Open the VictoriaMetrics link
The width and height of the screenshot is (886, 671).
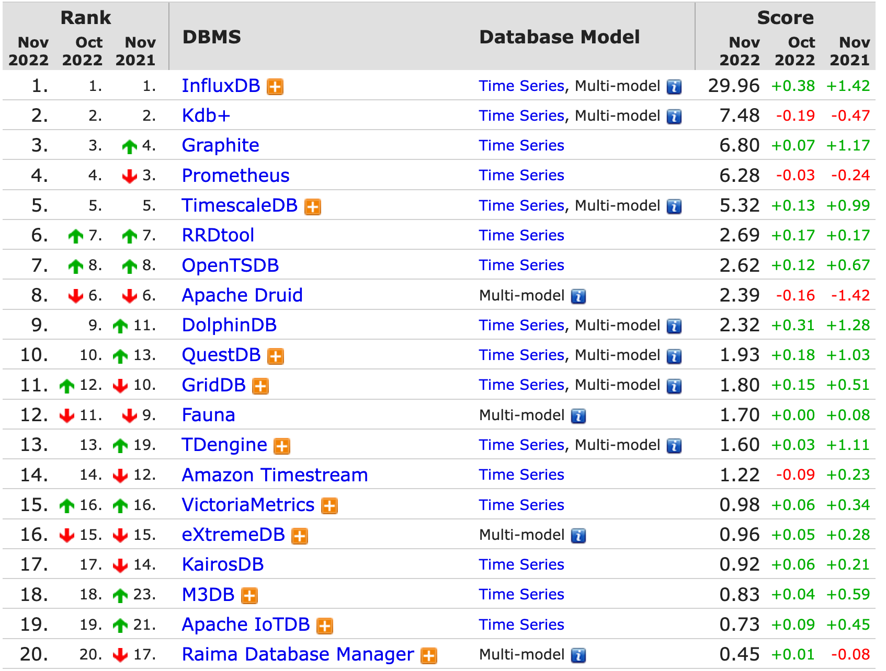click(x=248, y=505)
